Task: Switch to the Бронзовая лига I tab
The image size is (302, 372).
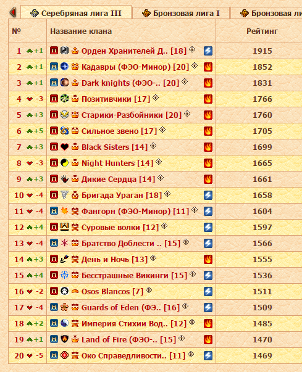Action: (181, 14)
